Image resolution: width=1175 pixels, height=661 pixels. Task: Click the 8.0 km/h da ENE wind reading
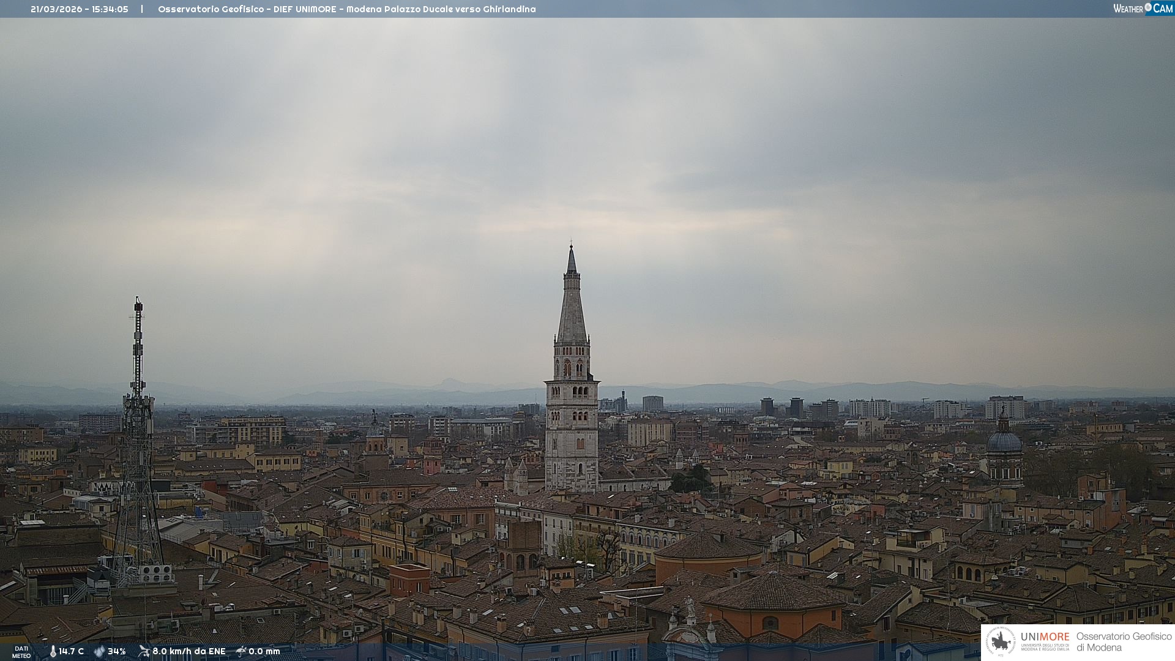189,651
